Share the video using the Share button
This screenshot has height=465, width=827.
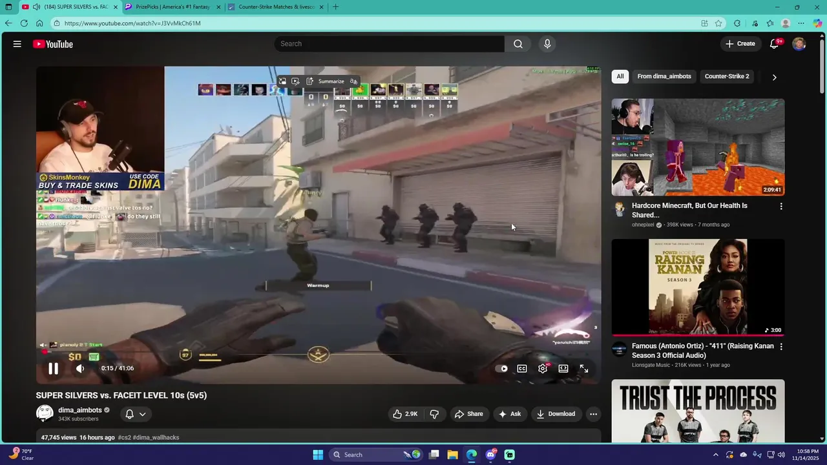pos(468,414)
